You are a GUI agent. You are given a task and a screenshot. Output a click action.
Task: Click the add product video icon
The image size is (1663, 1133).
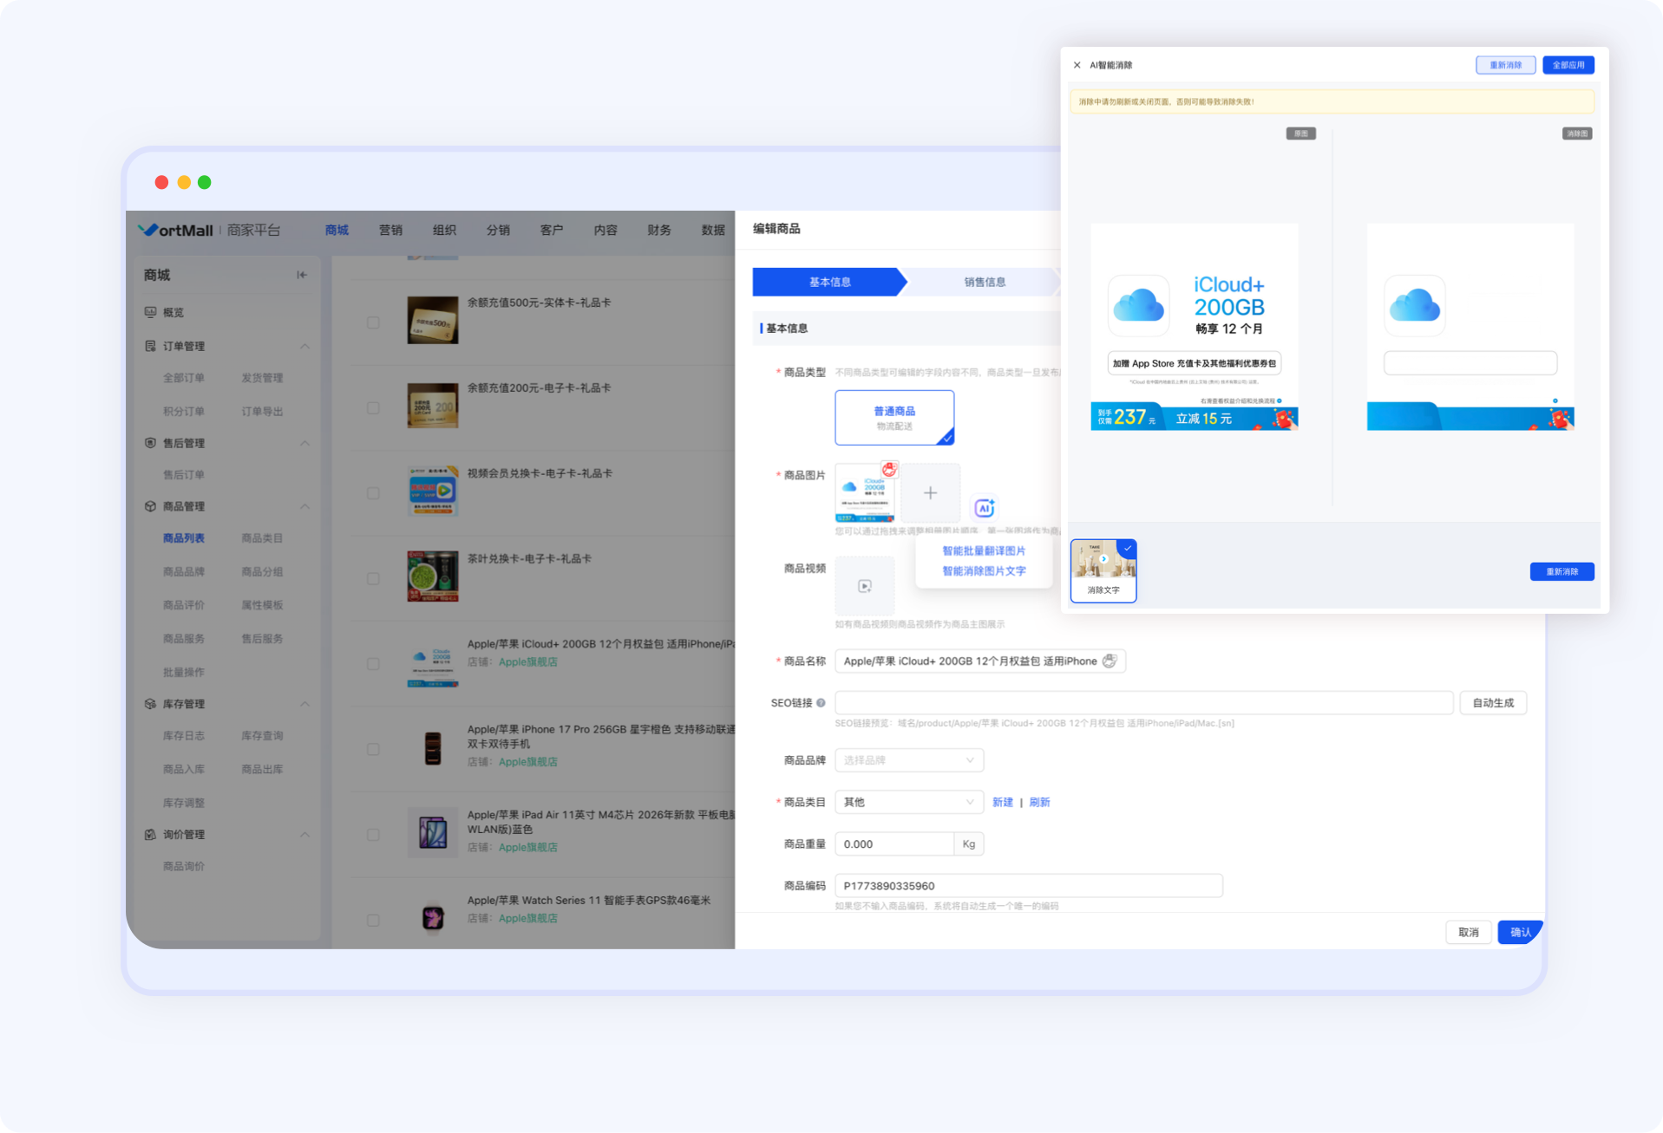point(865,586)
